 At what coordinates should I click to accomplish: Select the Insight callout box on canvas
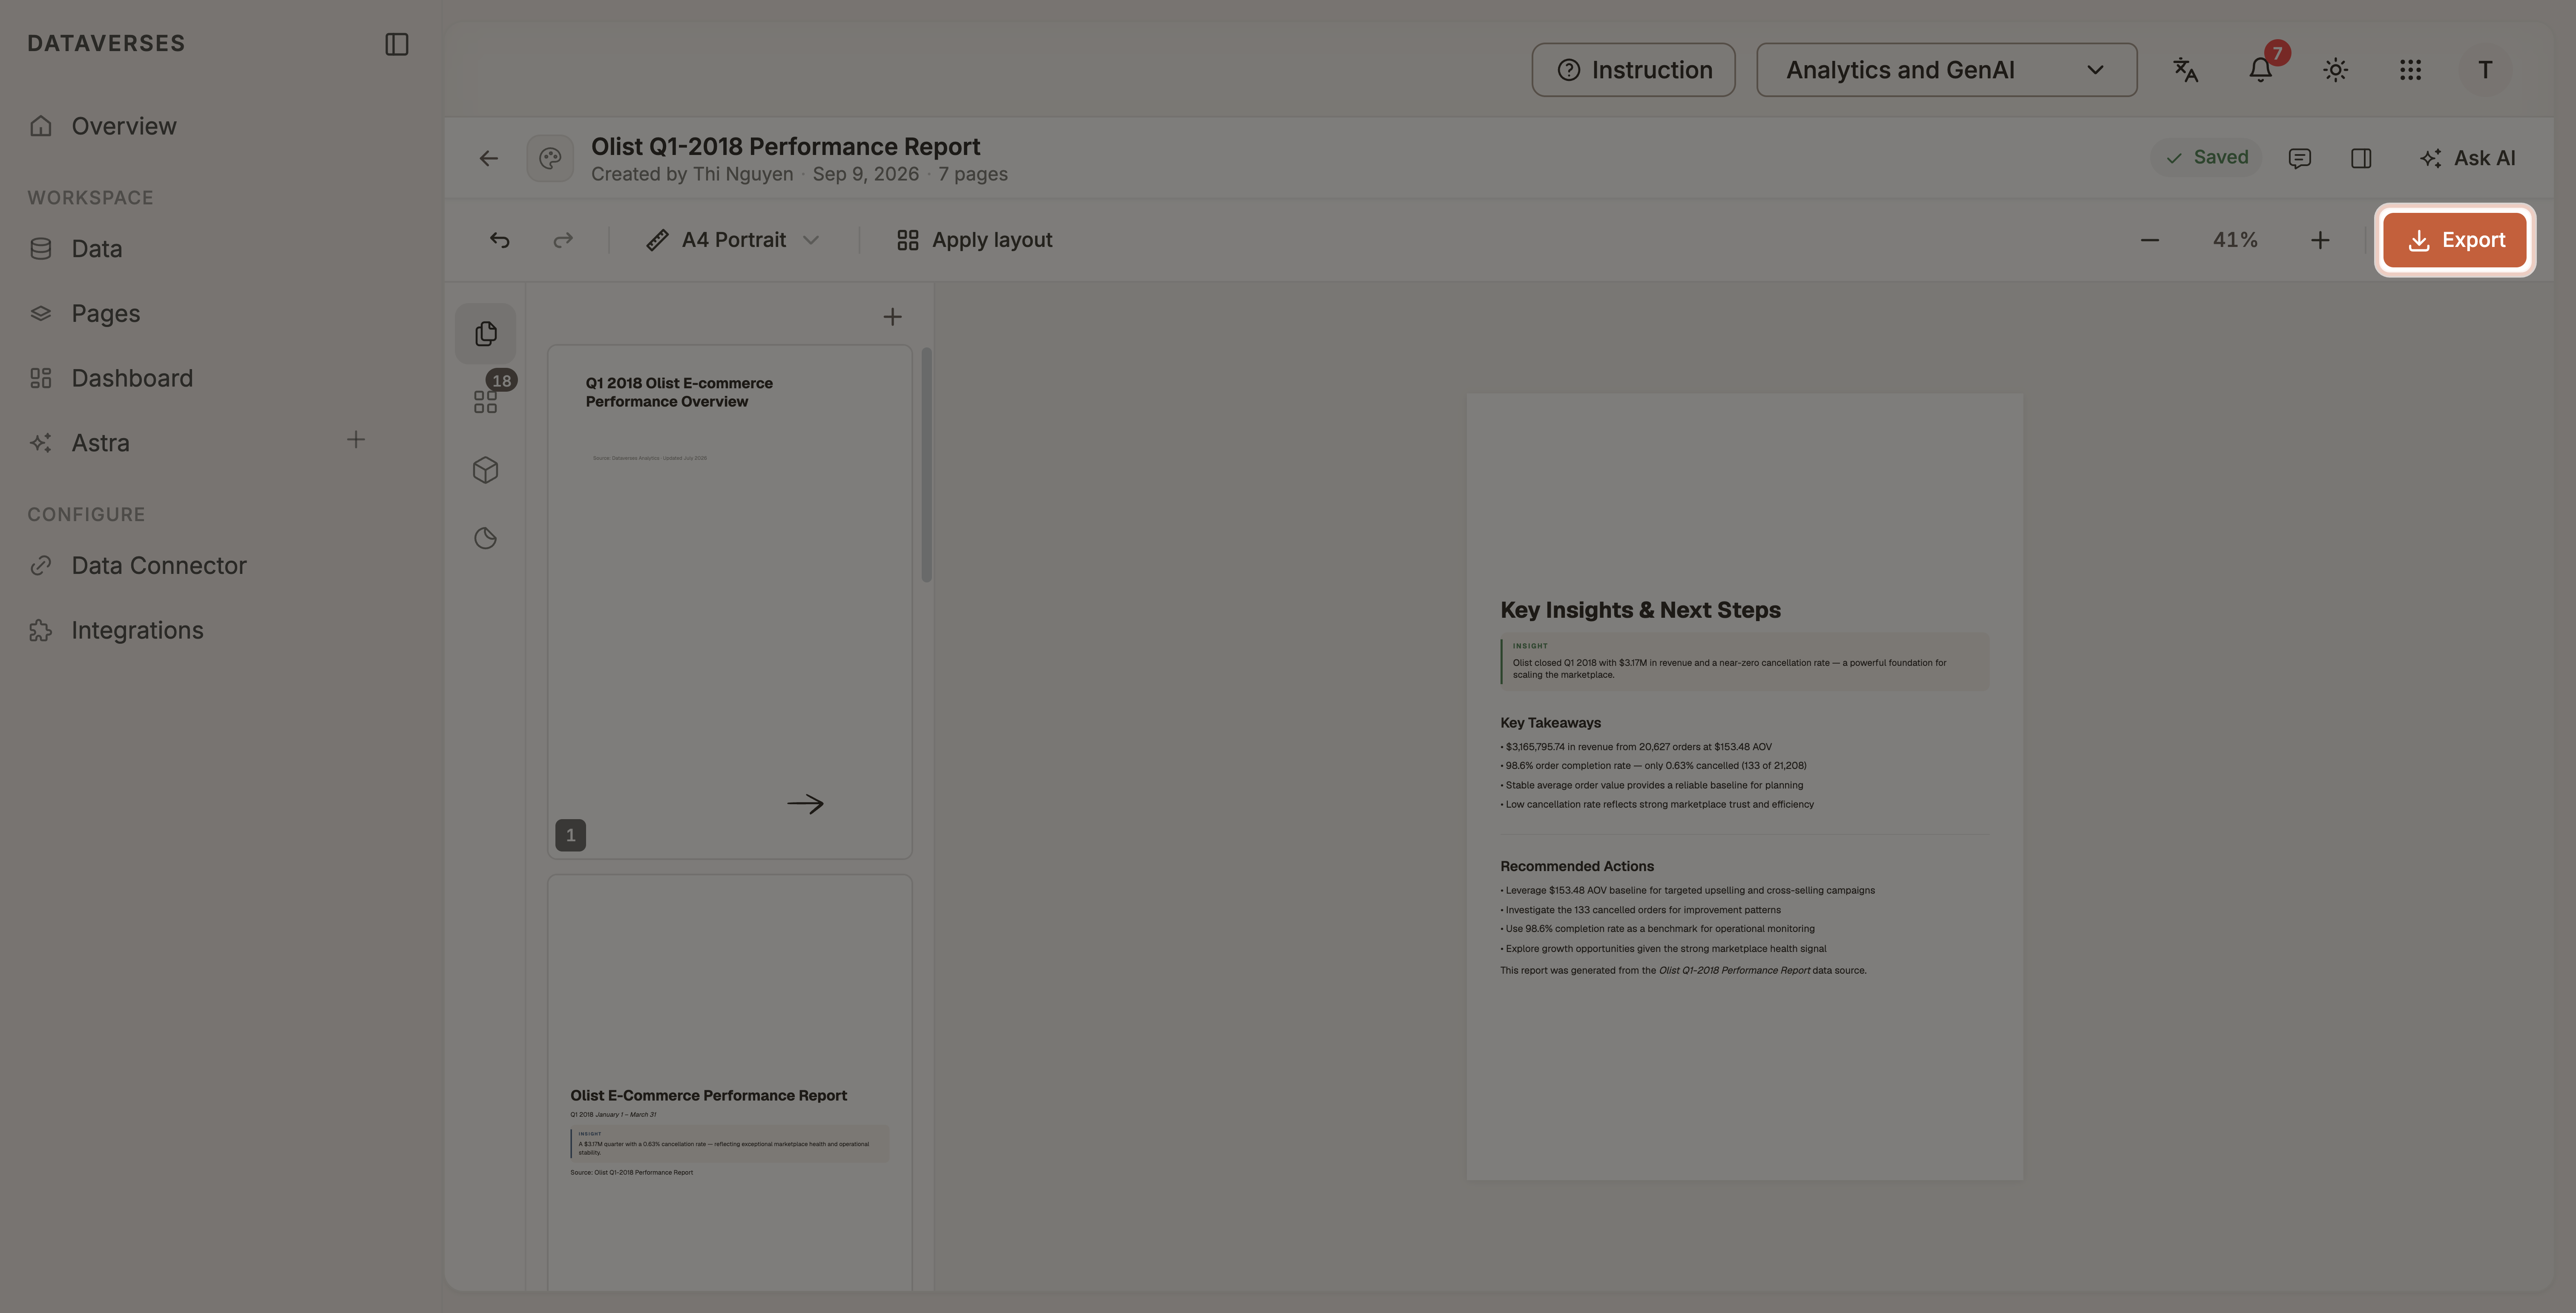pos(1744,662)
